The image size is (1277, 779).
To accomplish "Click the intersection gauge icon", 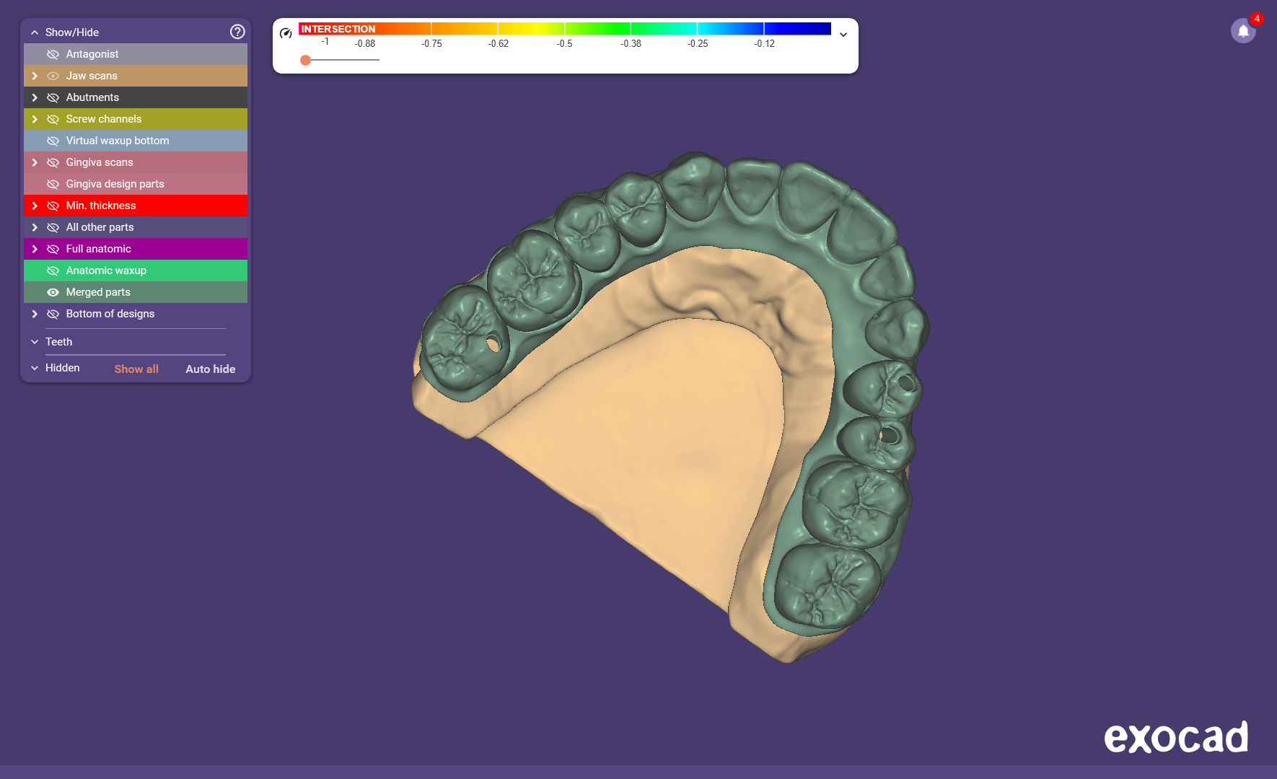I will pyautogui.click(x=286, y=33).
